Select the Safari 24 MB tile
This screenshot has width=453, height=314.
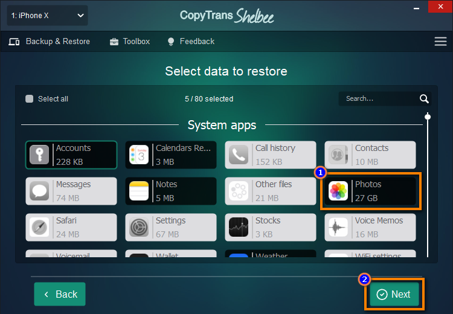pyautogui.click(x=71, y=227)
